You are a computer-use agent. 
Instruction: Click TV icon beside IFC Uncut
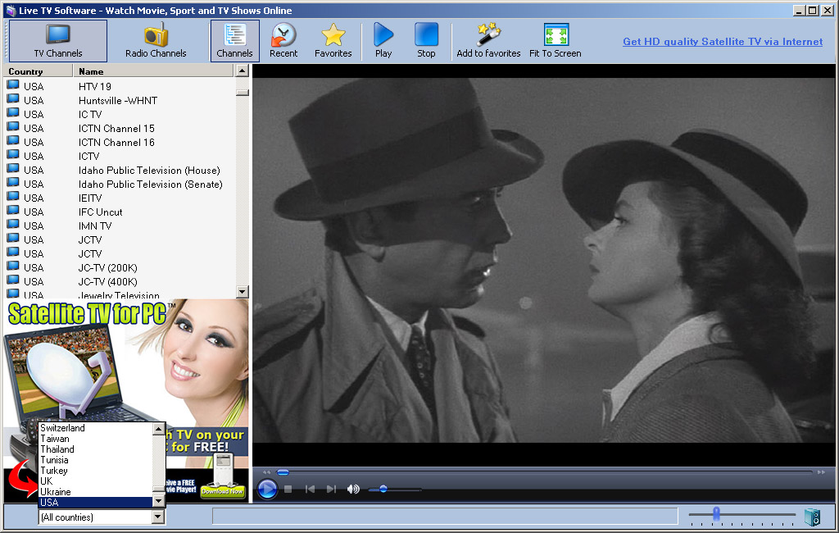[x=13, y=210]
